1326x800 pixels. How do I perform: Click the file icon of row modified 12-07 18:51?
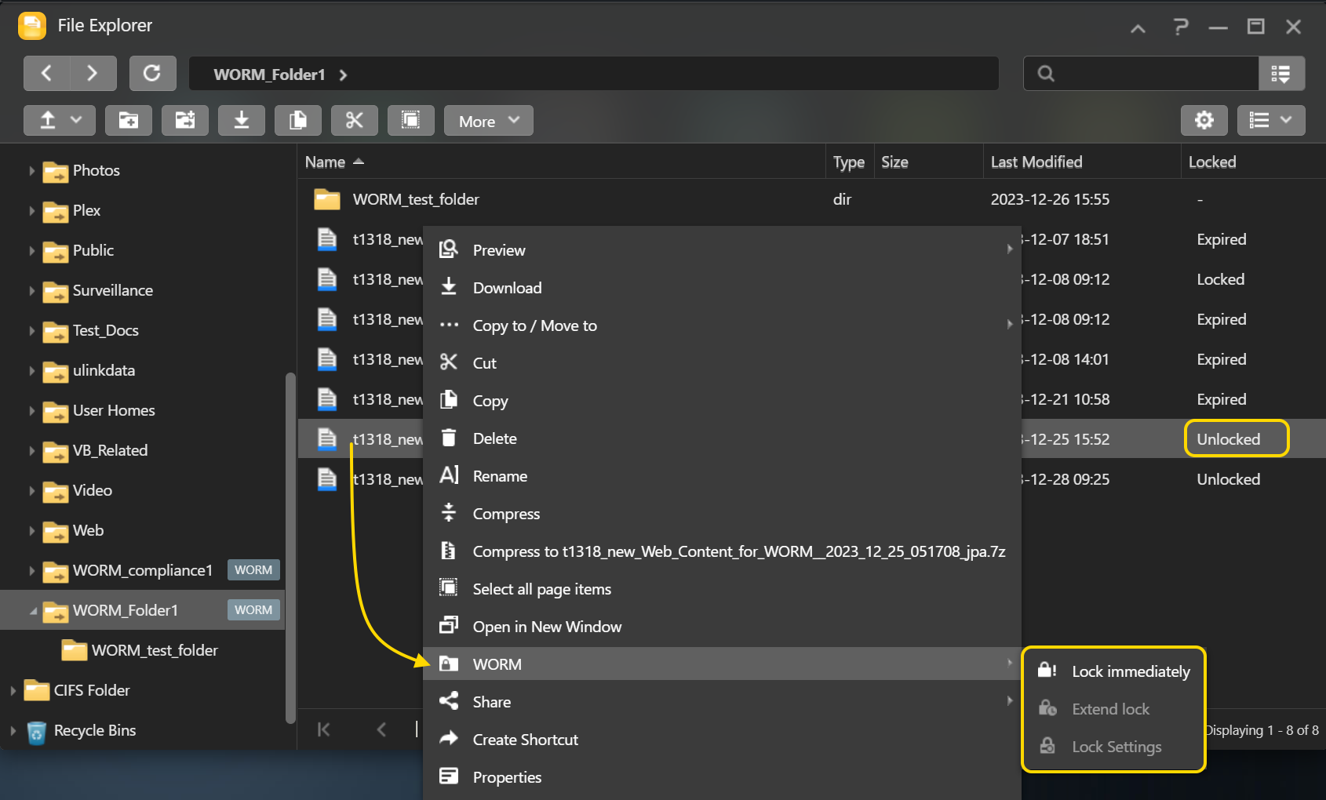[x=327, y=239]
